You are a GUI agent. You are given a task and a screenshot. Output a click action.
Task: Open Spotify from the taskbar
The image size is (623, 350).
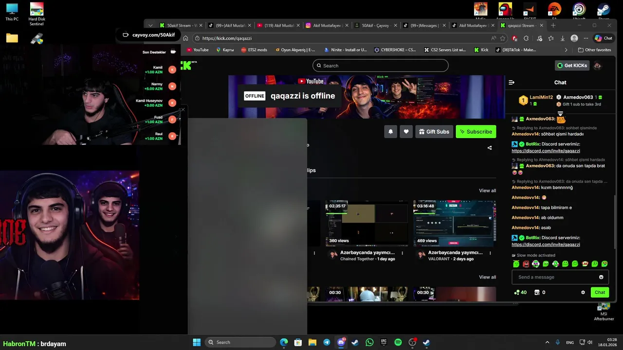click(x=398, y=342)
